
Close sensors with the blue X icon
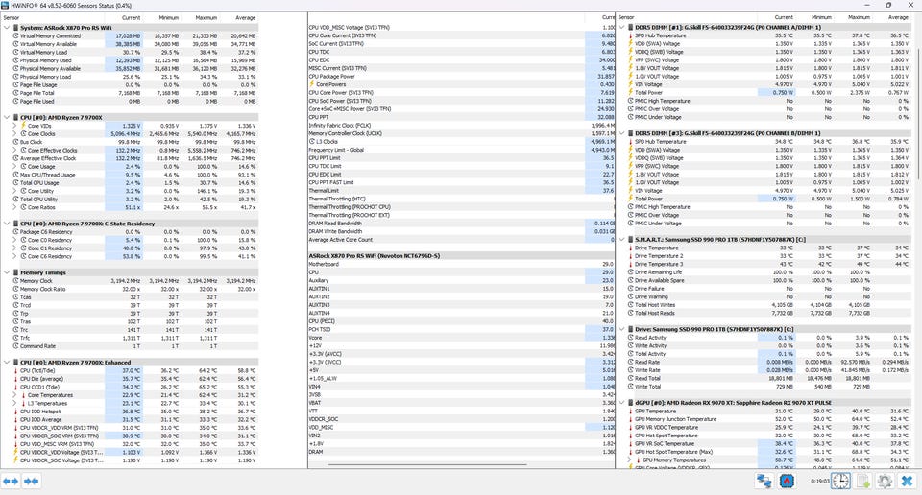(908, 482)
